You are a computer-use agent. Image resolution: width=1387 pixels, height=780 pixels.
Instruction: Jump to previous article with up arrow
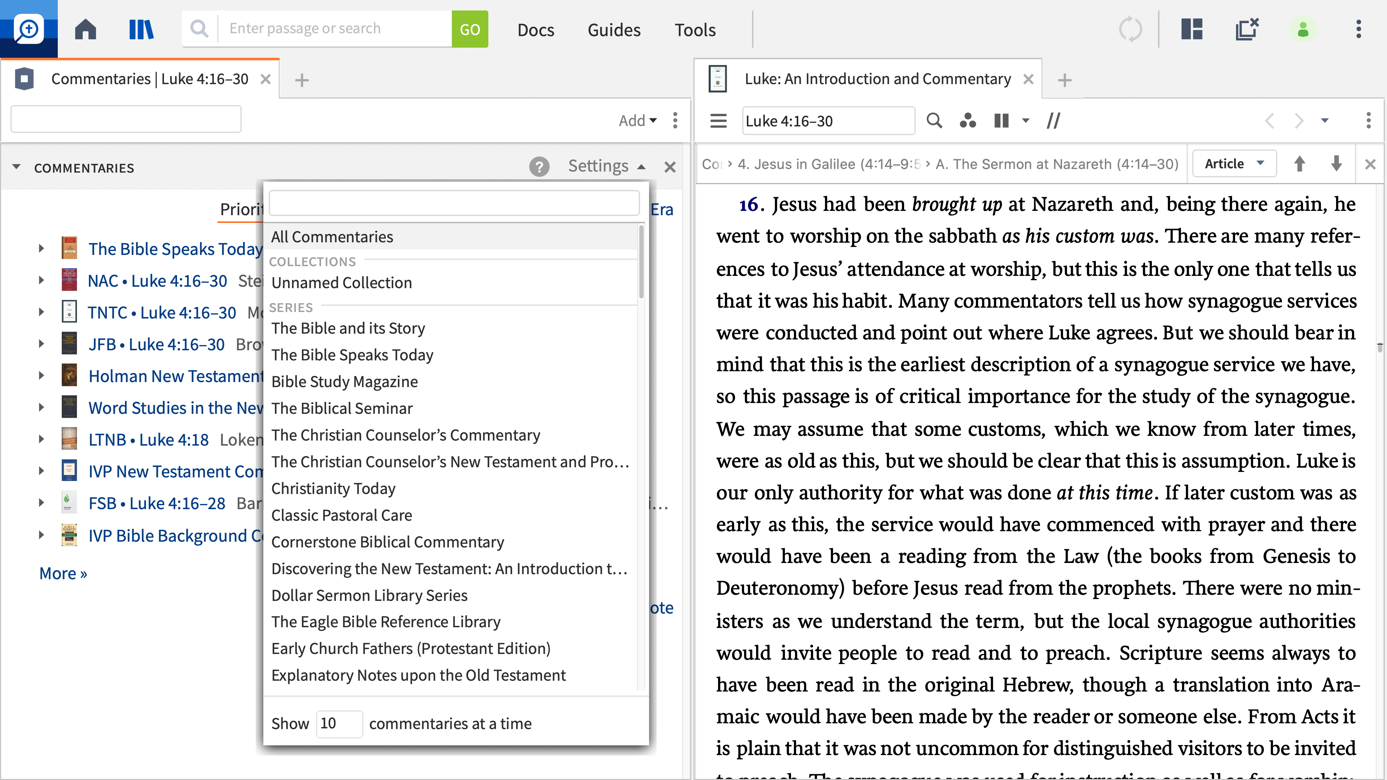coord(1299,164)
